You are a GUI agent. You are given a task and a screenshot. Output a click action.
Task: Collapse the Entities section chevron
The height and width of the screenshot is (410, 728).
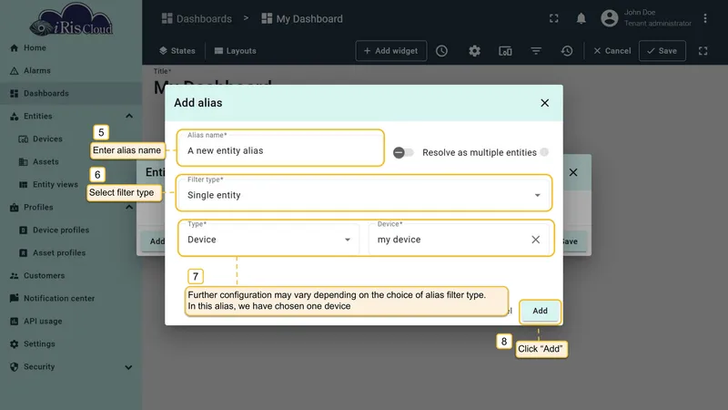tap(129, 117)
